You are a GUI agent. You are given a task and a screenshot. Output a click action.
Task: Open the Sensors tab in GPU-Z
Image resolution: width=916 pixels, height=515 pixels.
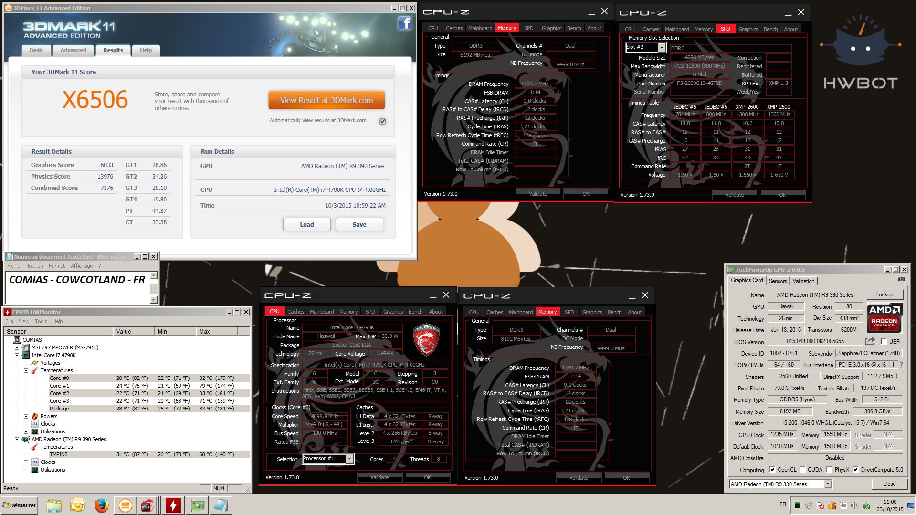coord(778,281)
